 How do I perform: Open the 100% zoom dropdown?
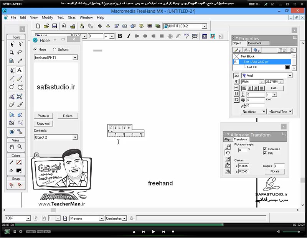pos(28,218)
